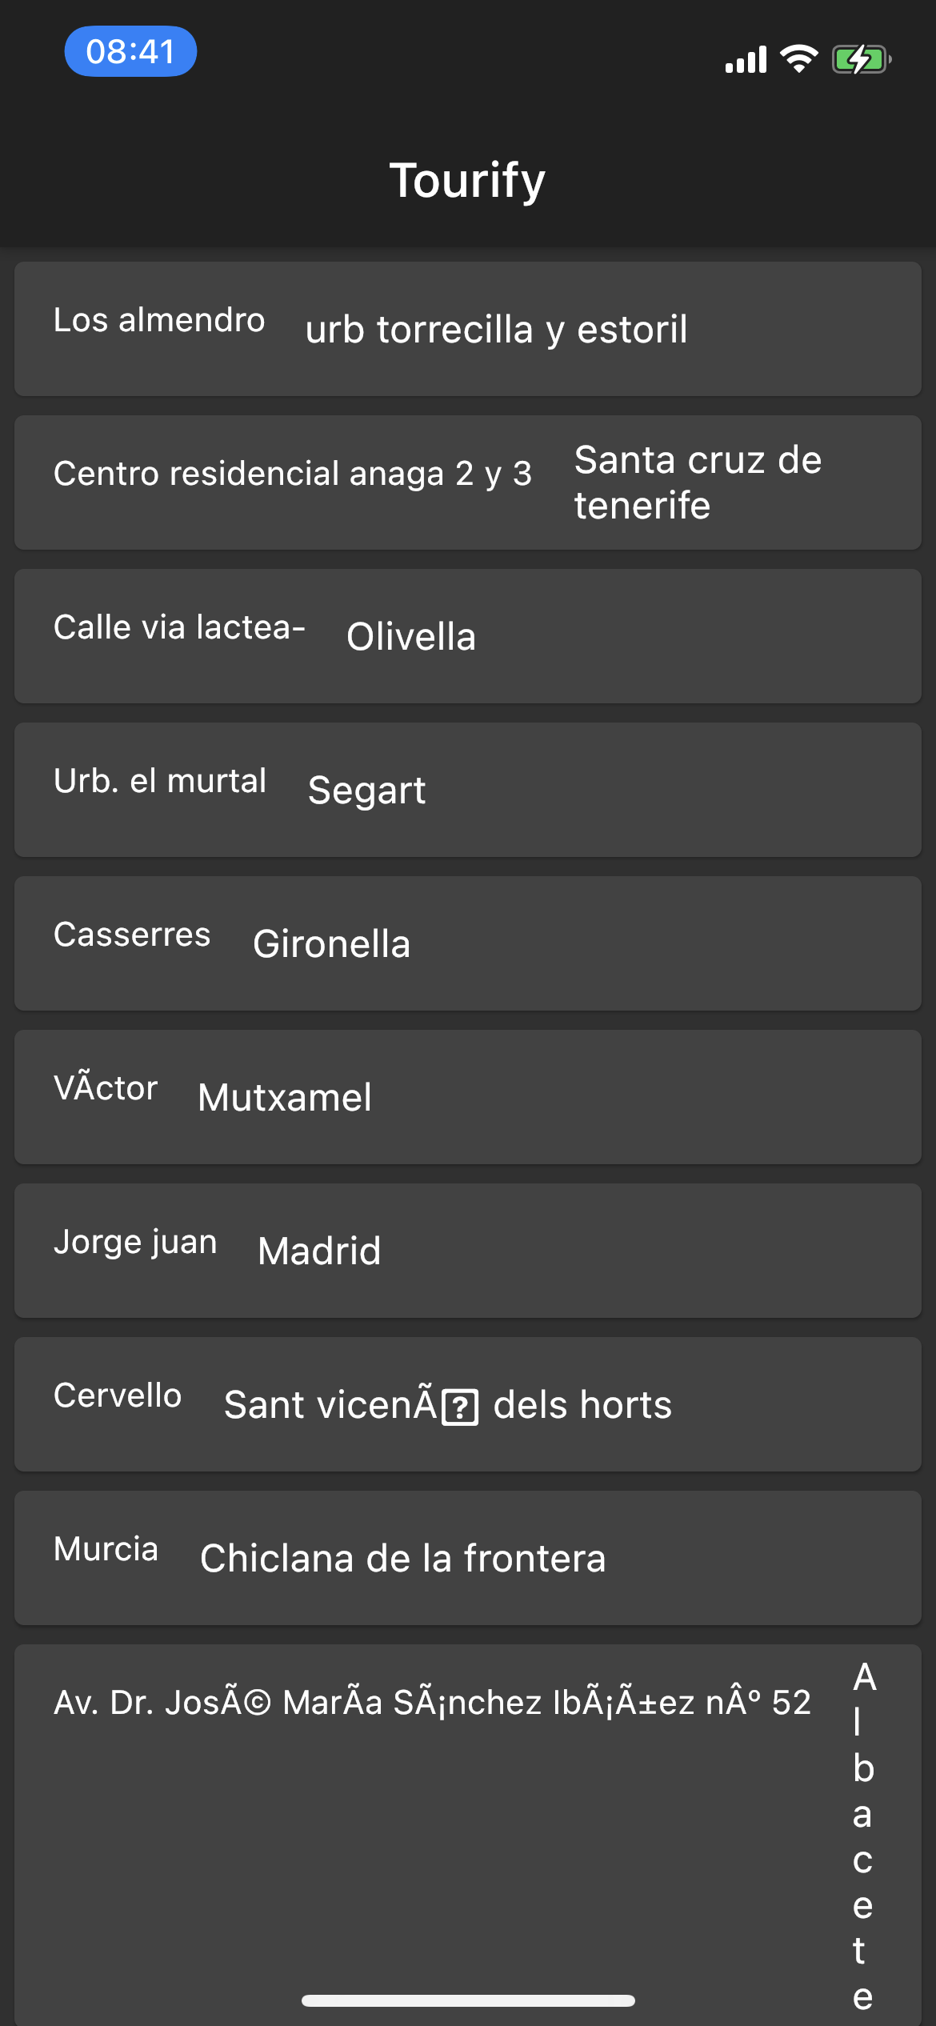This screenshot has width=936, height=2026.
Task: Tap the Mutxamel city label
Action: click(x=285, y=1098)
